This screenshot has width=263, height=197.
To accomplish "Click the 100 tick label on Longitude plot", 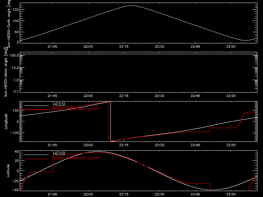I will tap(16, 110).
